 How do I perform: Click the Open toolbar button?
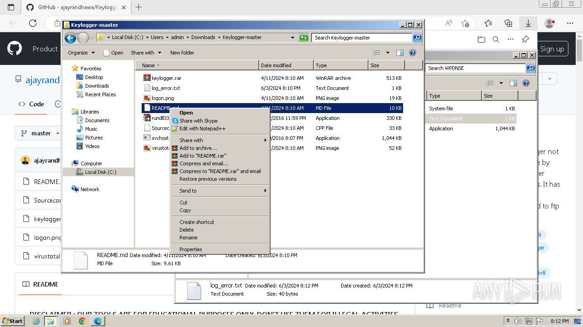point(113,53)
